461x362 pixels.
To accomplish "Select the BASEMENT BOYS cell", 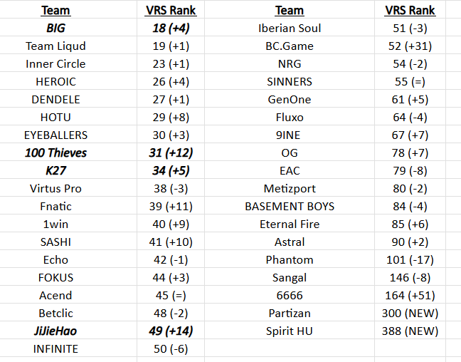I will (290, 206).
